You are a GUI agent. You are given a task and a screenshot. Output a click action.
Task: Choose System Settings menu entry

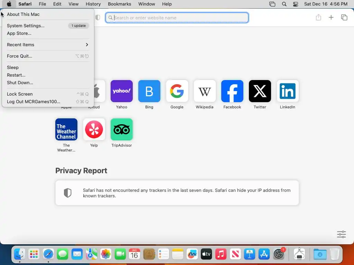pyautogui.click(x=48, y=26)
